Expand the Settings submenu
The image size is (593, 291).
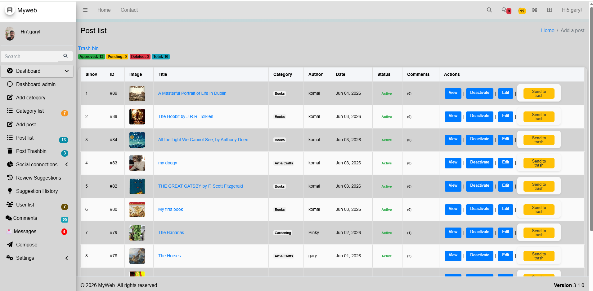(x=67, y=258)
